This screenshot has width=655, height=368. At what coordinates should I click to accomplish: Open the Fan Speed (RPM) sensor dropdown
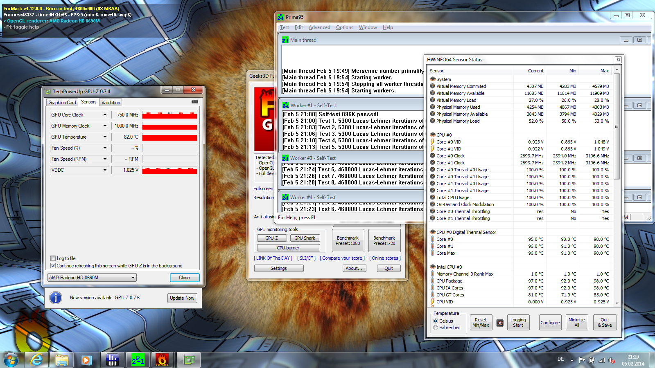105,159
